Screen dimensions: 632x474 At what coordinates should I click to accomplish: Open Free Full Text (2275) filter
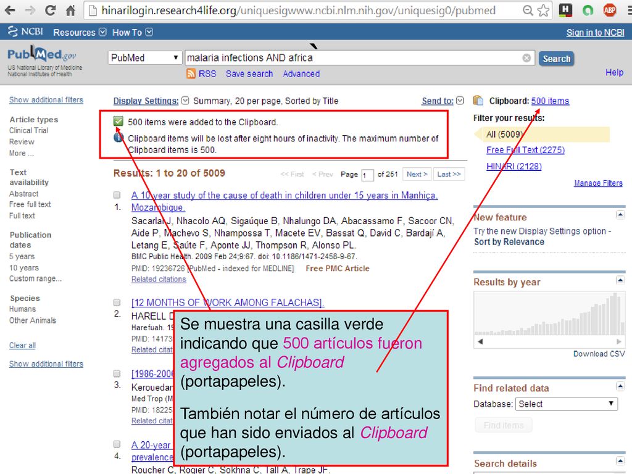526,150
